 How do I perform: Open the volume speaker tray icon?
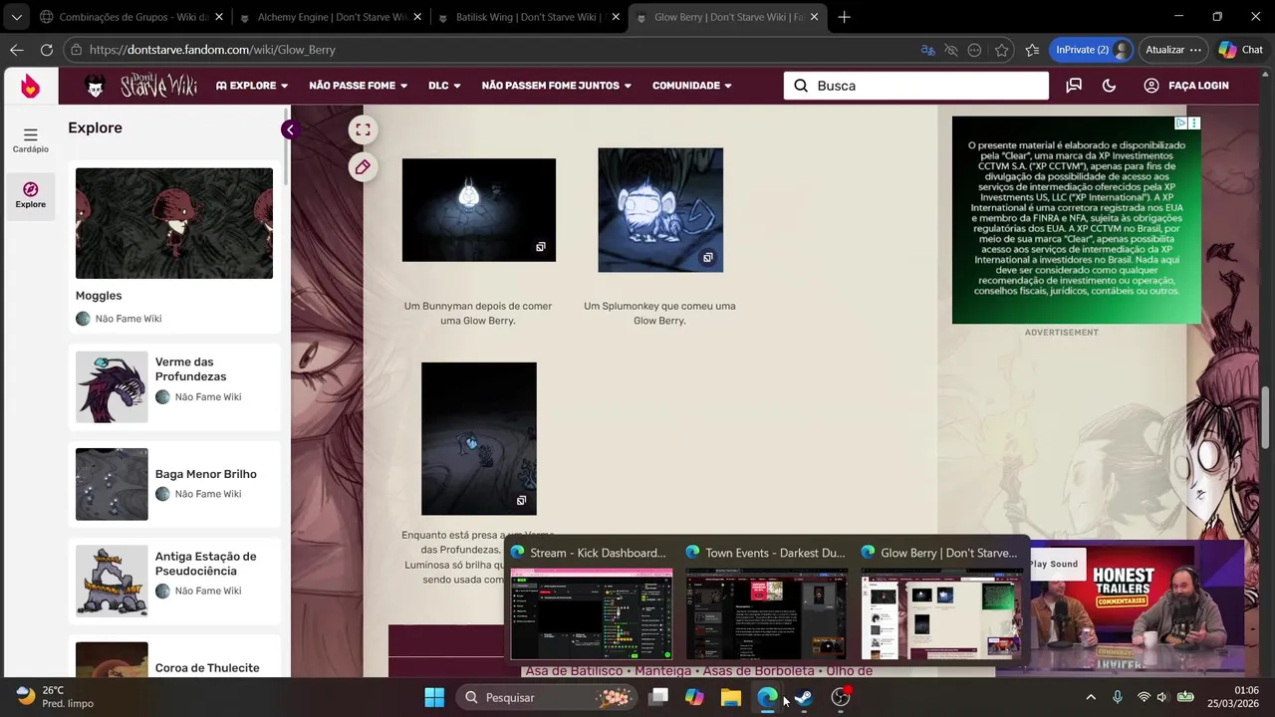(x=1162, y=697)
